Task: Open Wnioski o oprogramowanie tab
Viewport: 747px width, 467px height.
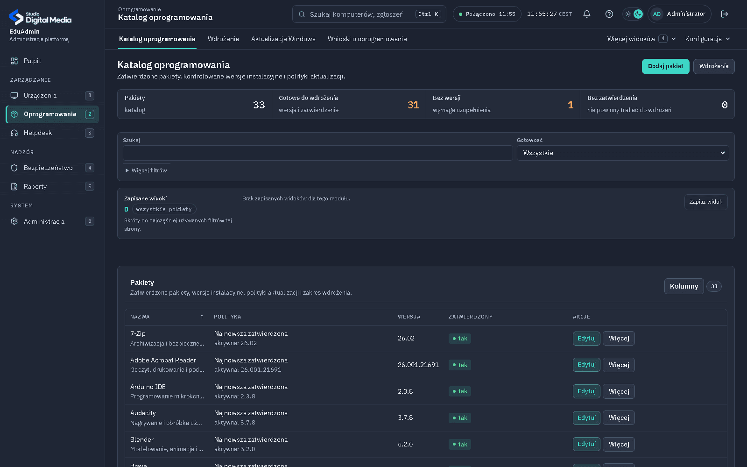Action: click(x=367, y=39)
